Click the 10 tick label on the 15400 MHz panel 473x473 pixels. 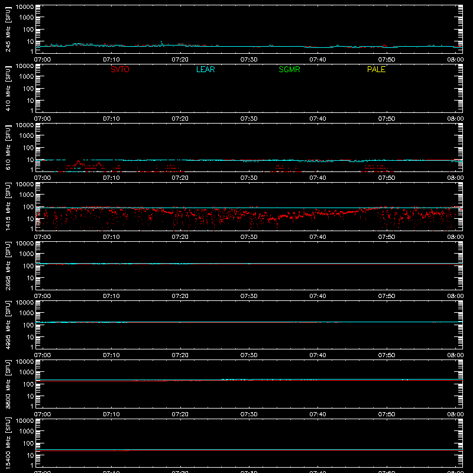tap(30, 455)
